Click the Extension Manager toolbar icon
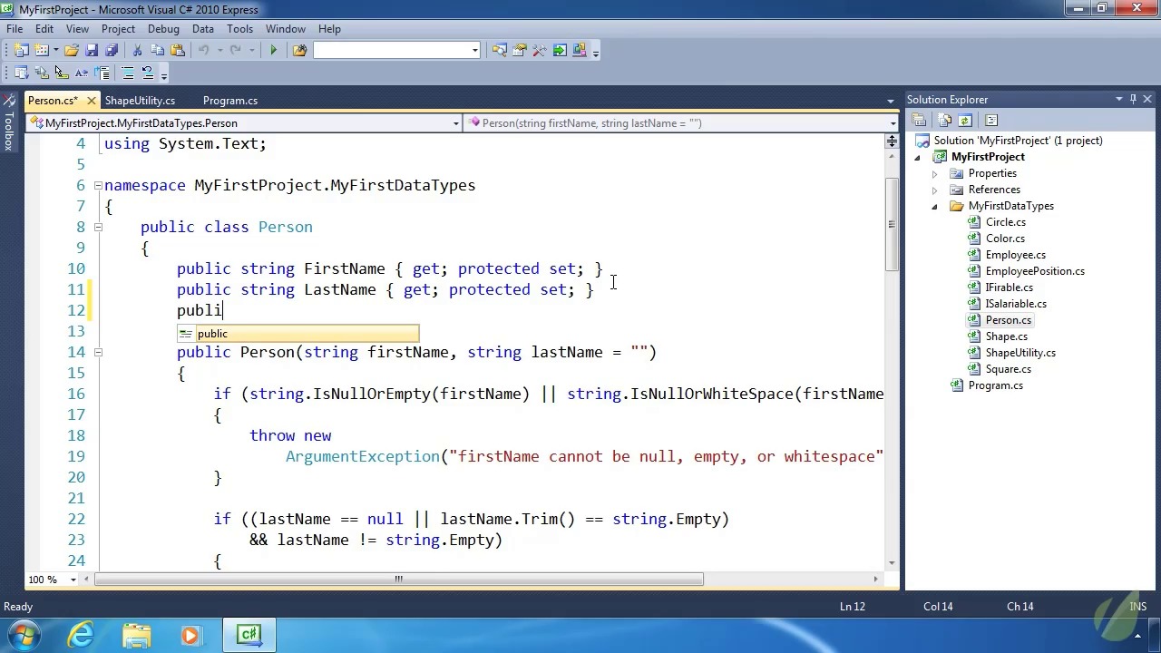 click(580, 51)
